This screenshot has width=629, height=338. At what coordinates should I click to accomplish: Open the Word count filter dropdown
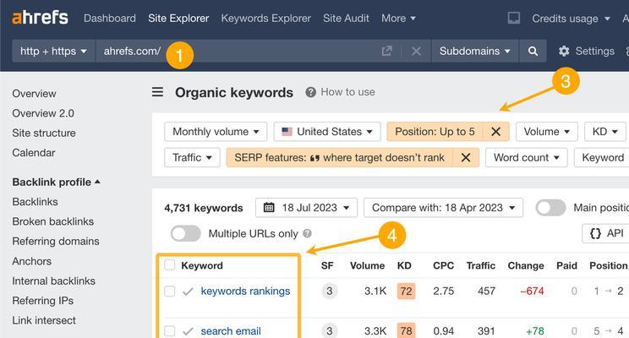[x=527, y=157]
